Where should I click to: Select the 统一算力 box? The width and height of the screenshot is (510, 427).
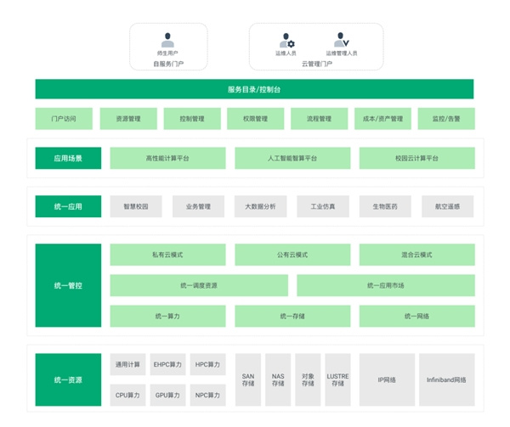[x=167, y=316]
